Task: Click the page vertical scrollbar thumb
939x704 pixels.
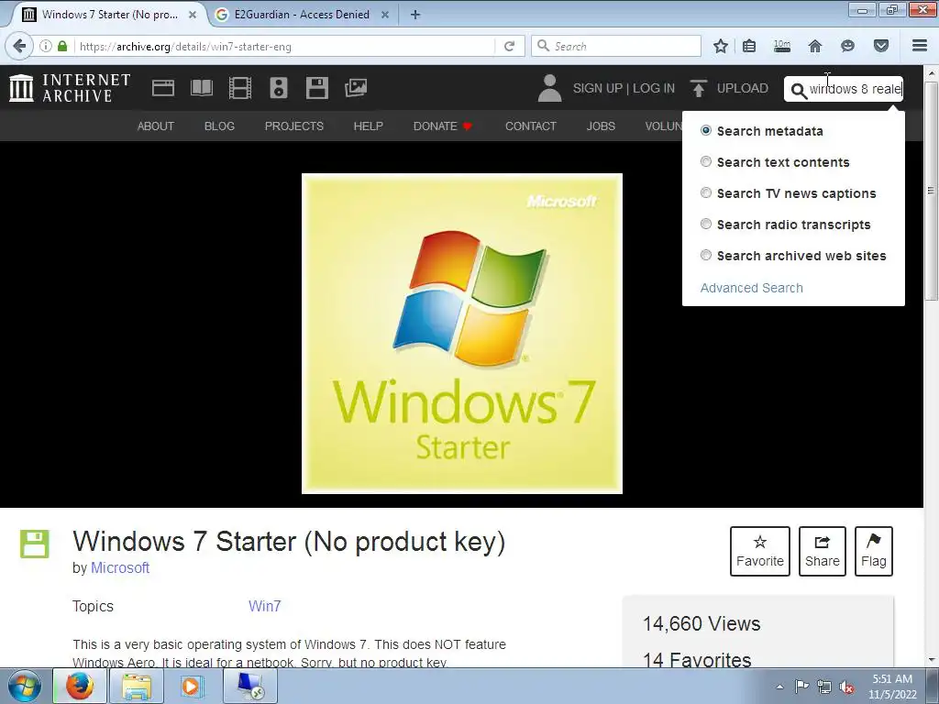Action: pos(931,191)
